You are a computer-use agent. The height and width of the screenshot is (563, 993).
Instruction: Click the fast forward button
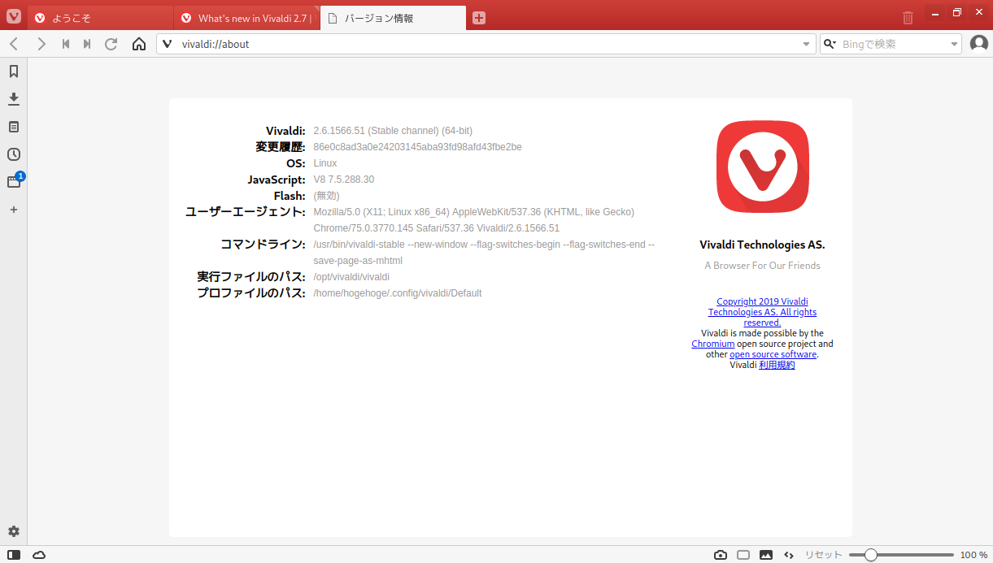(87, 44)
